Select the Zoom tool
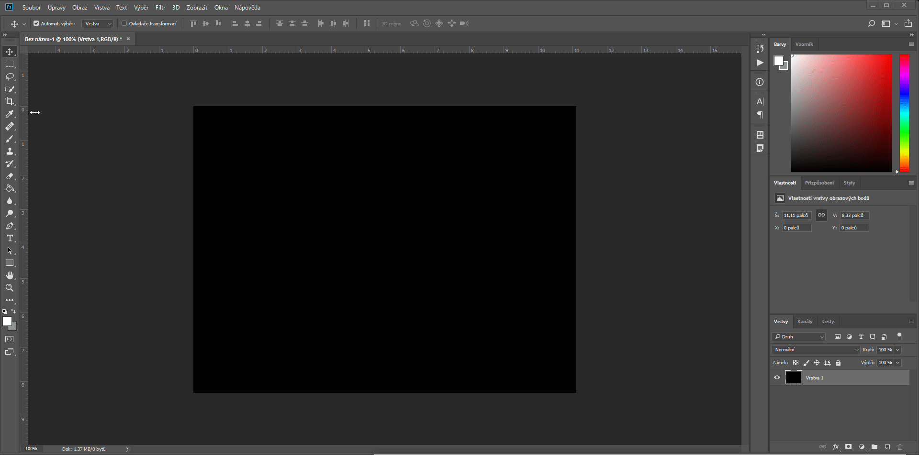The image size is (919, 455). [x=10, y=288]
